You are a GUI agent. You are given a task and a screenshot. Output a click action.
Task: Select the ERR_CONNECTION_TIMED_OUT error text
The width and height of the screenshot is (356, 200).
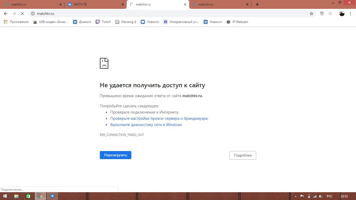122,135
